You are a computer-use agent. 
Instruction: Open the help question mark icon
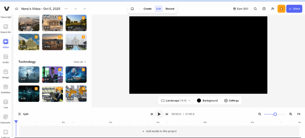(x=264, y=9)
